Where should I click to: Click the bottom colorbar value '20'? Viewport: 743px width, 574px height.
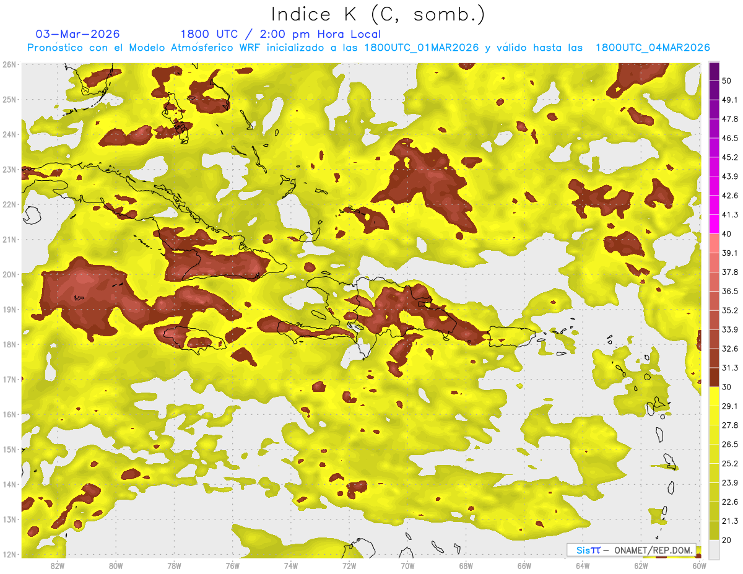point(727,540)
